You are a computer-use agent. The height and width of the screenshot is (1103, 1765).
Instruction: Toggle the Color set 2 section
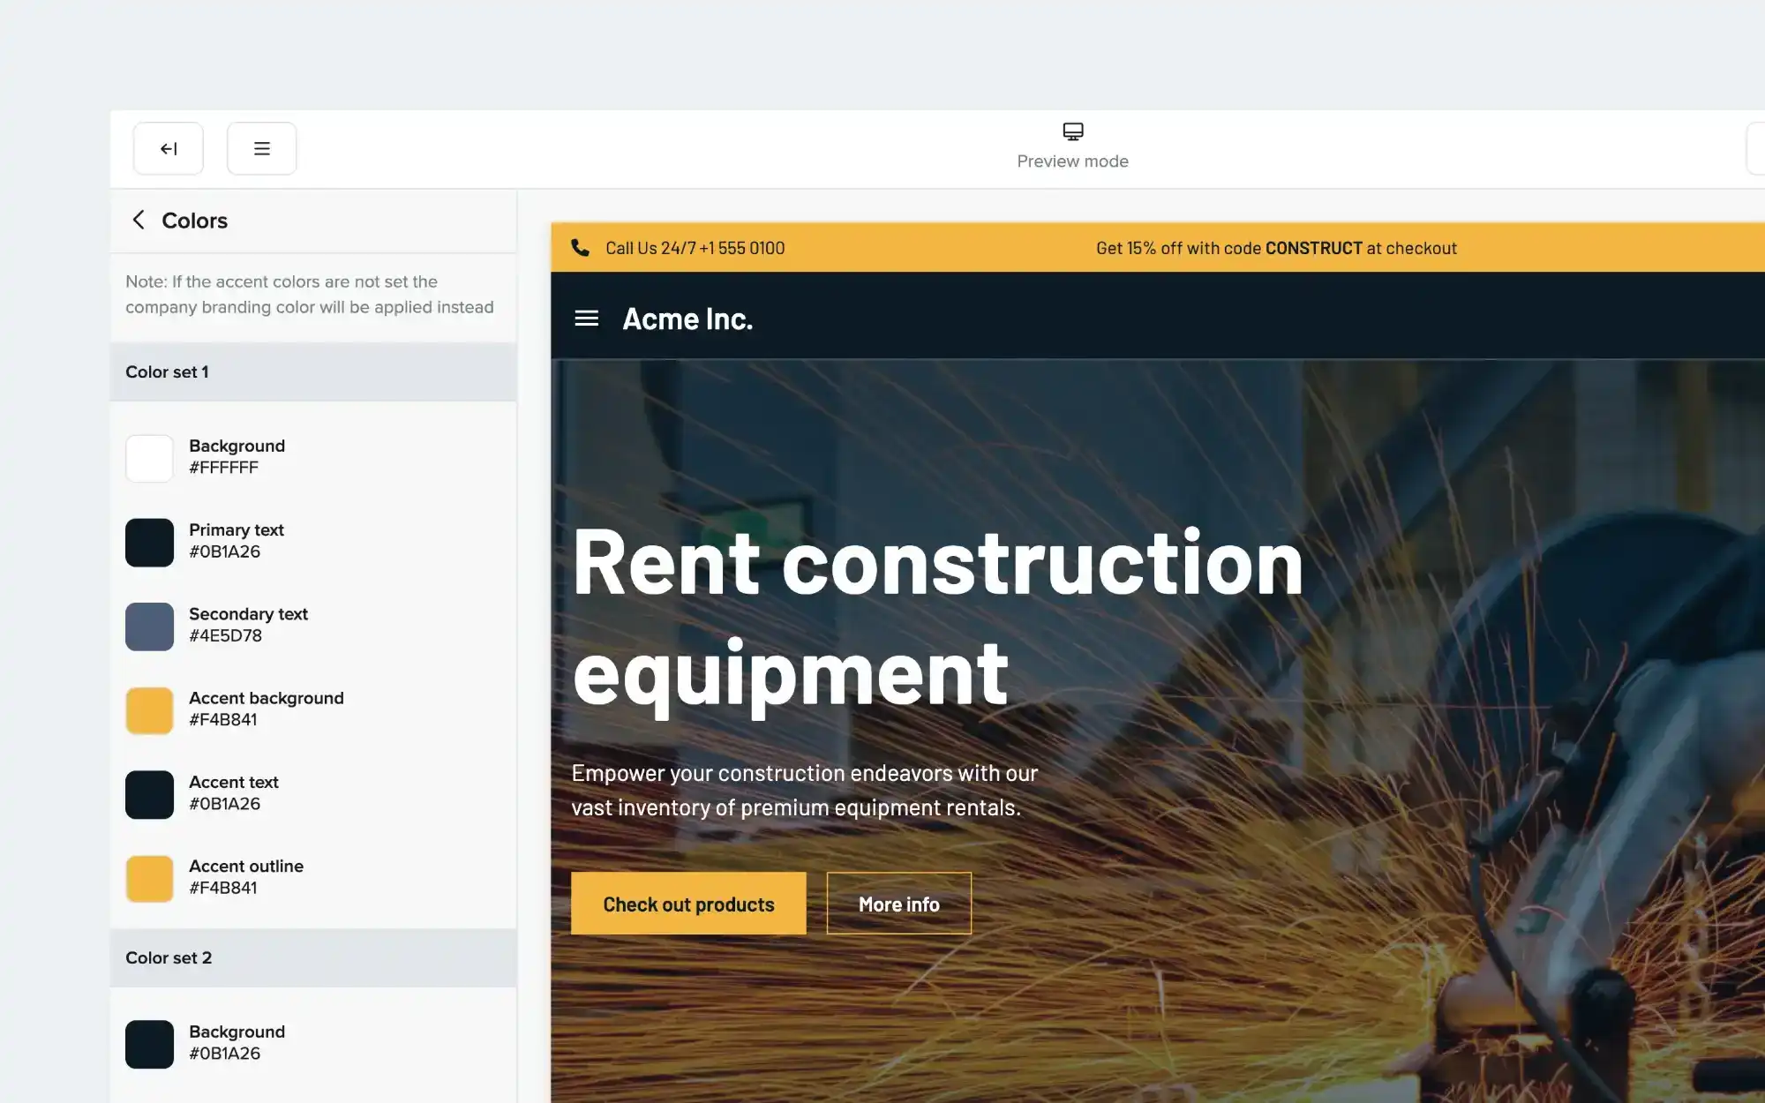(313, 958)
